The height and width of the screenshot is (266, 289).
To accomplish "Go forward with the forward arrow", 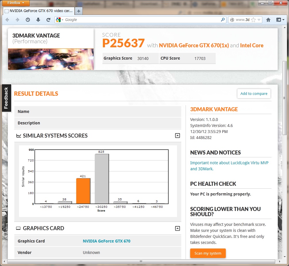I will click(x=18, y=20).
